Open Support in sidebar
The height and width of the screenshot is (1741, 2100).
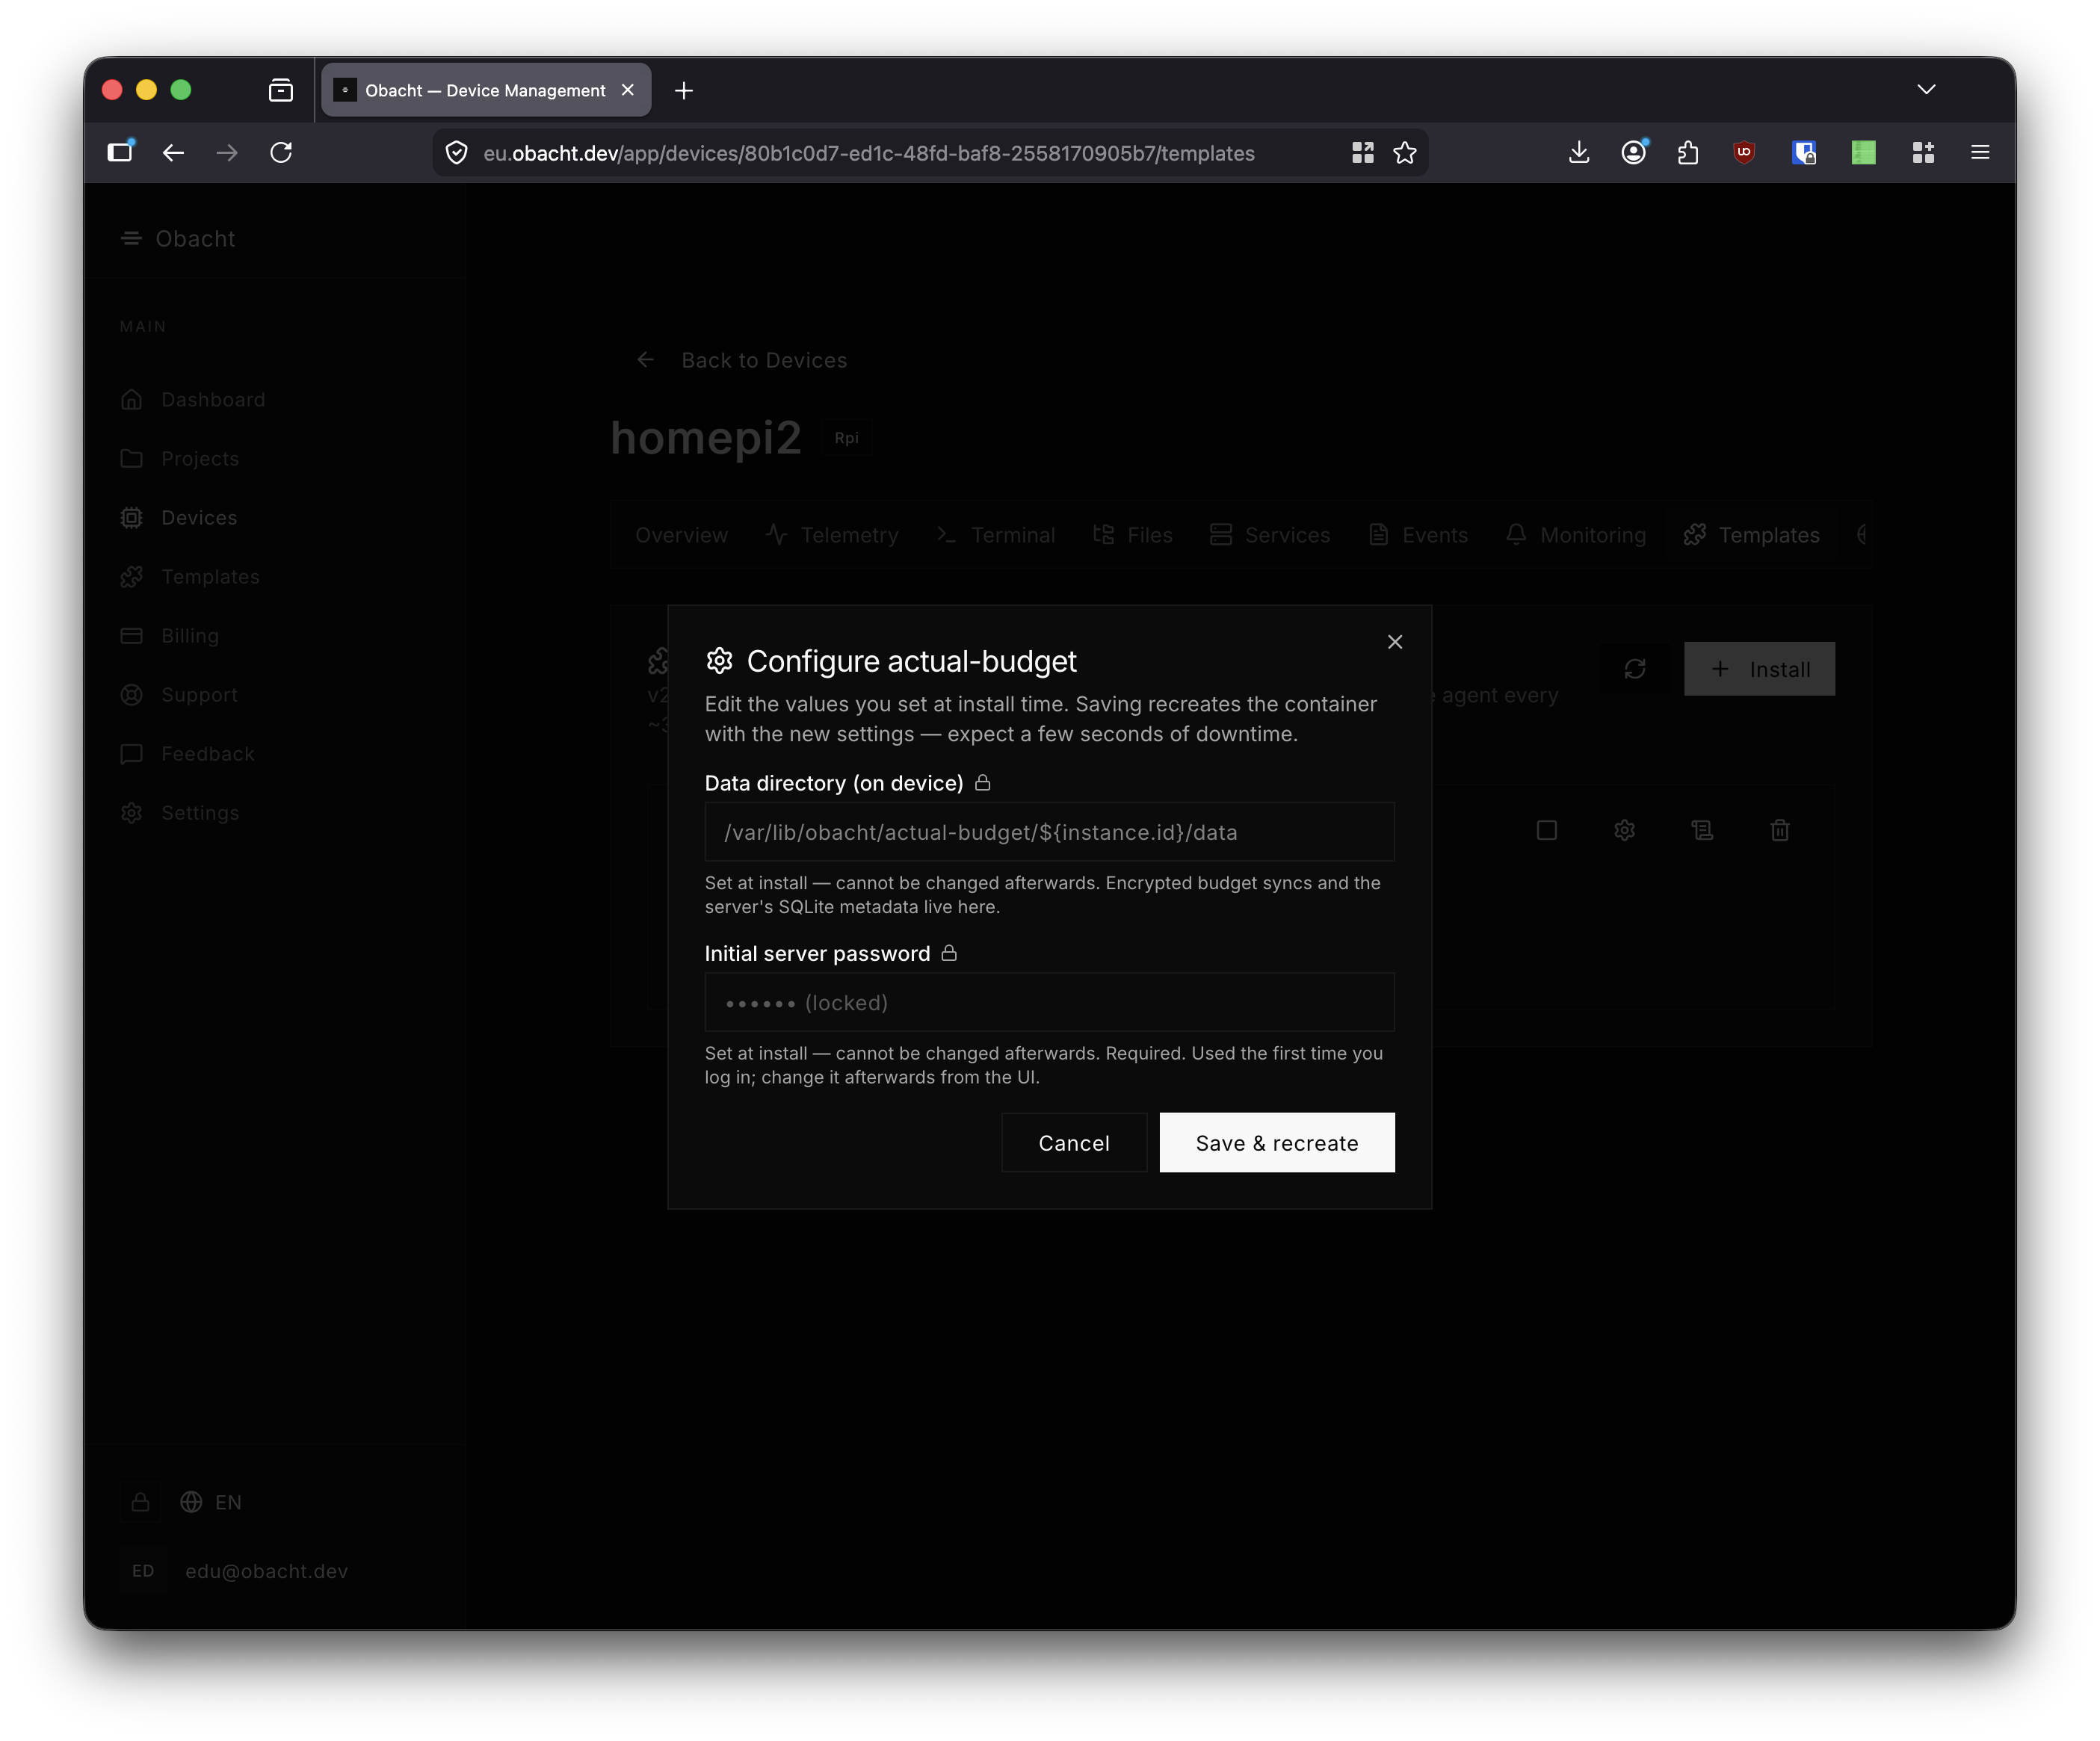(179, 694)
